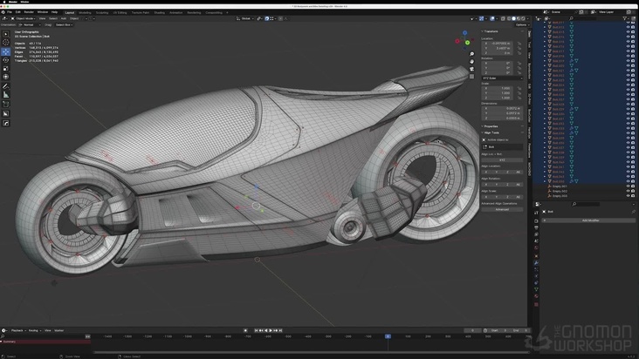Open the Orientation Normal dropdown

coord(30,24)
